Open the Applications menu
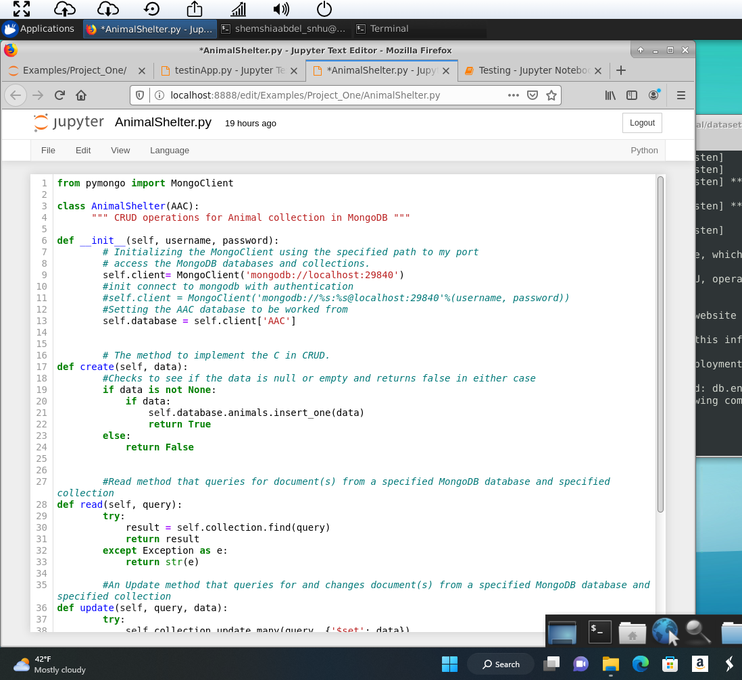This screenshot has width=742, height=680. coord(39,29)
